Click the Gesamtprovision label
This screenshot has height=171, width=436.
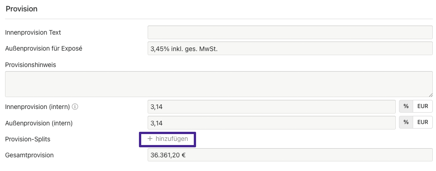pos(29,155)
